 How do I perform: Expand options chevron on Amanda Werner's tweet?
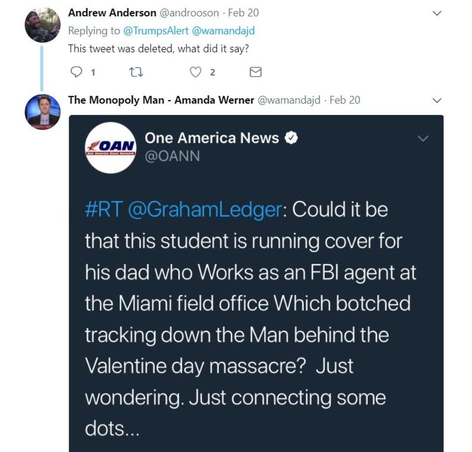point(437,101)
